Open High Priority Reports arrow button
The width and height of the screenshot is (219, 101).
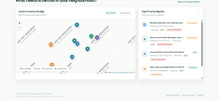[198, 13]
